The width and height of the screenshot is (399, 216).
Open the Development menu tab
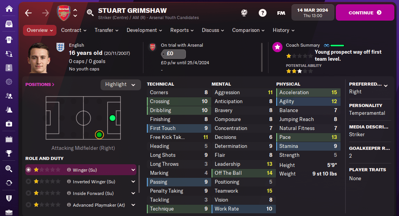(144, 30)
